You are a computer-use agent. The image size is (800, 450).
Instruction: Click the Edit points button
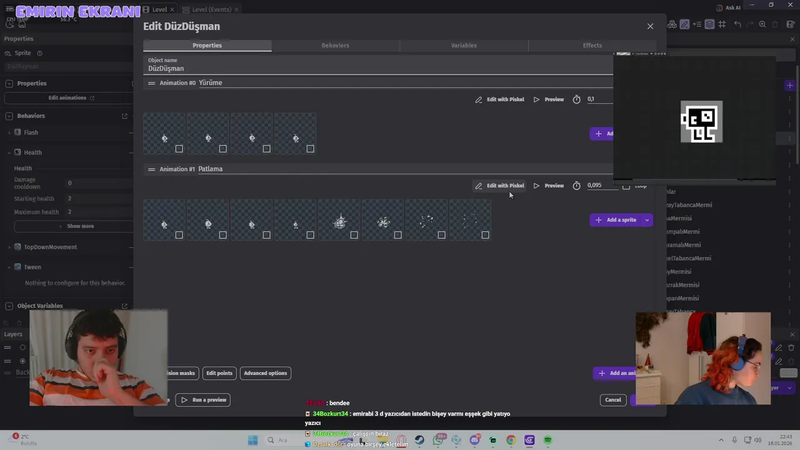(x=219, y=373)
